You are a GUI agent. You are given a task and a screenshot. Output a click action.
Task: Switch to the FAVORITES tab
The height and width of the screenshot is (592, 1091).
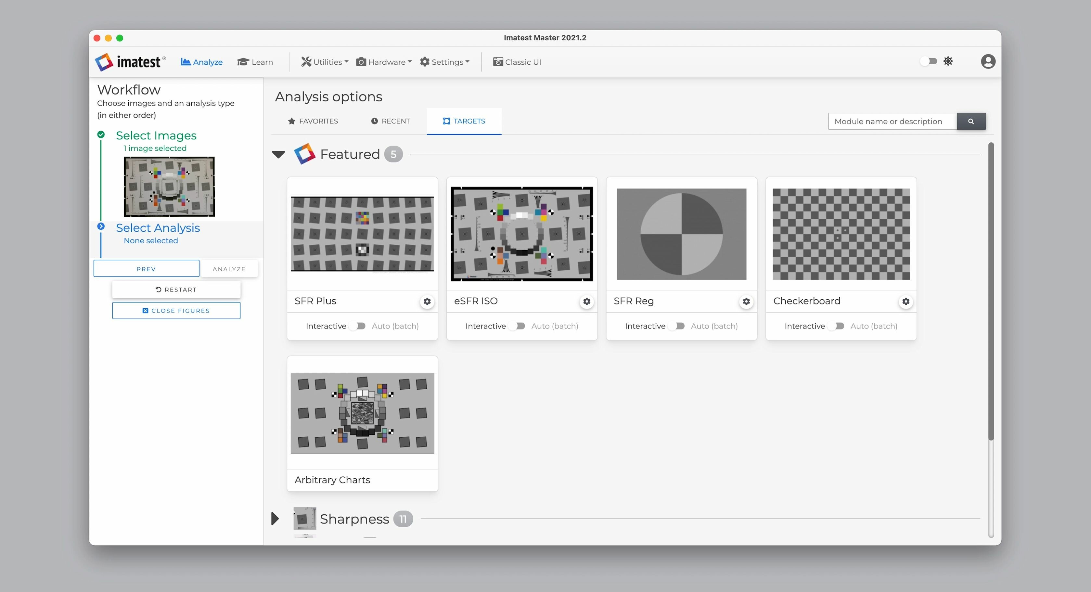point(314,121)
